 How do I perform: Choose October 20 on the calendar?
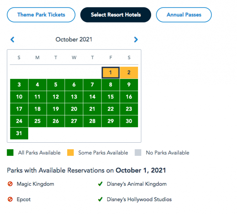(x=74, y=109)
